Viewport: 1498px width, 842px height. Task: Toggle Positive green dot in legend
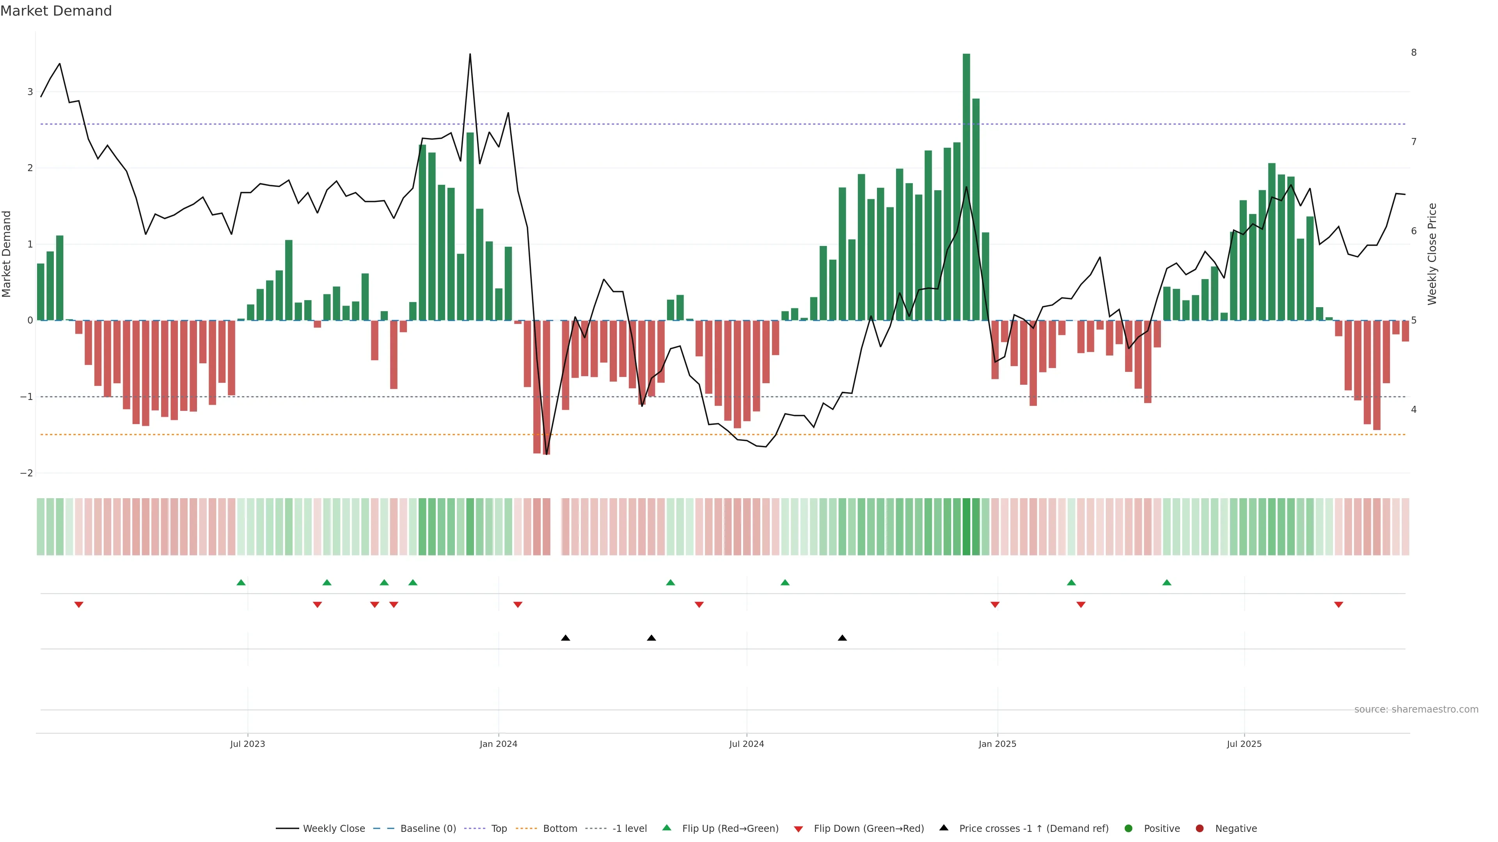1129,828
